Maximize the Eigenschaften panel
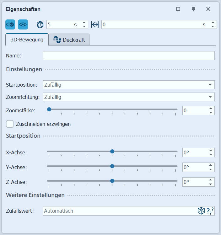The height and width of the screenshot is (235, 221). (x=178, y=9)
